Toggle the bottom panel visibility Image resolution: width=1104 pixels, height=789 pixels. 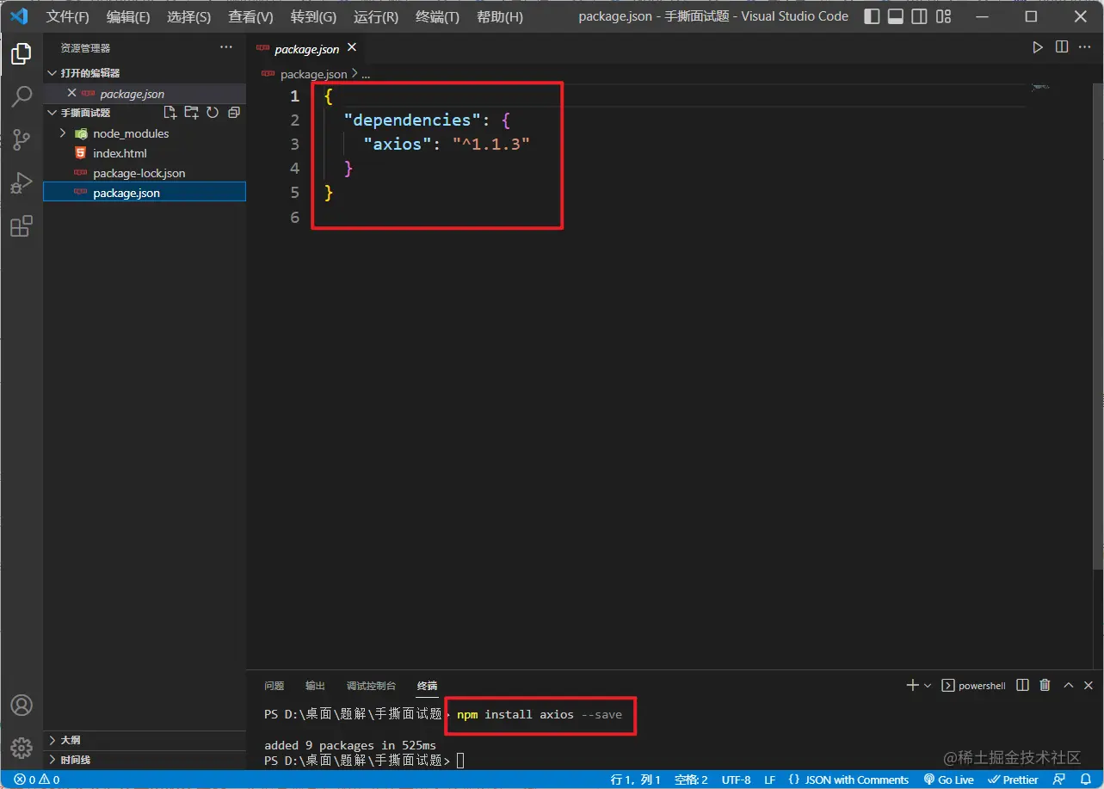click(x=896, y=16)
